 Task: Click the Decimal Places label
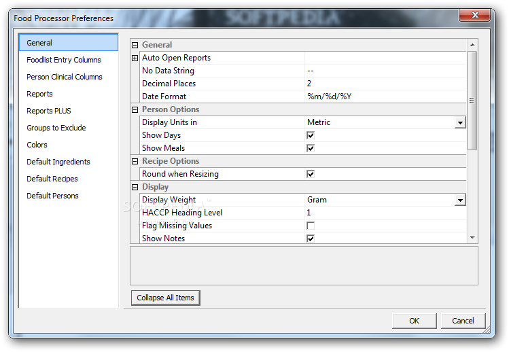(x=169, y=84)
